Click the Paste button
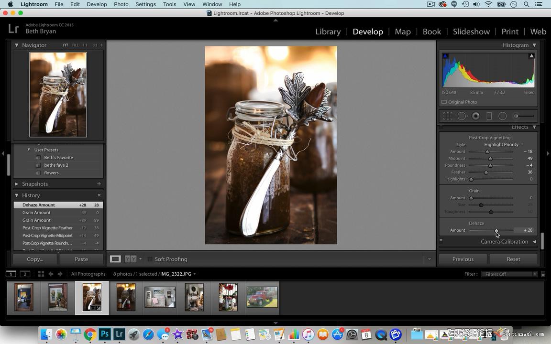Image resolution: width=551 pixels, height=344 pixels. tap(81, 259)
